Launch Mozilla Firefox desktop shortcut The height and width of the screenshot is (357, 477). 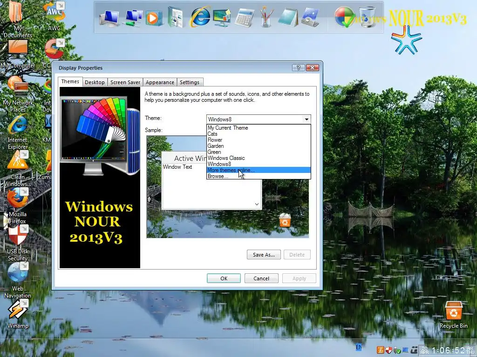(x=18, y=206)
